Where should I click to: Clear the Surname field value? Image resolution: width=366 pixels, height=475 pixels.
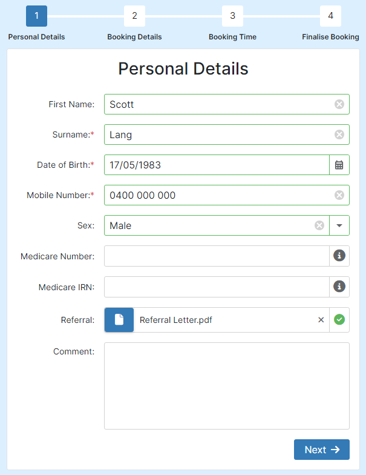click(339, 135)
